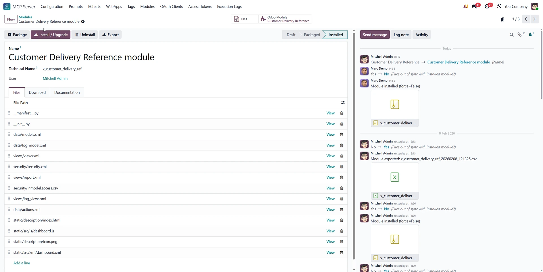
Task: Open the YourCompany company switcher
Action: tap(516, 7)
